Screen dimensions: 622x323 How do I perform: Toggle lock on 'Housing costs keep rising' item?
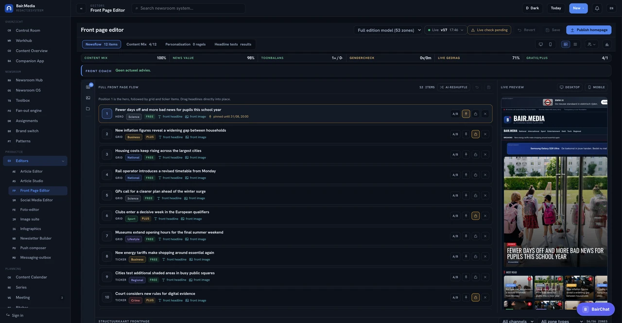coord(475,155)
